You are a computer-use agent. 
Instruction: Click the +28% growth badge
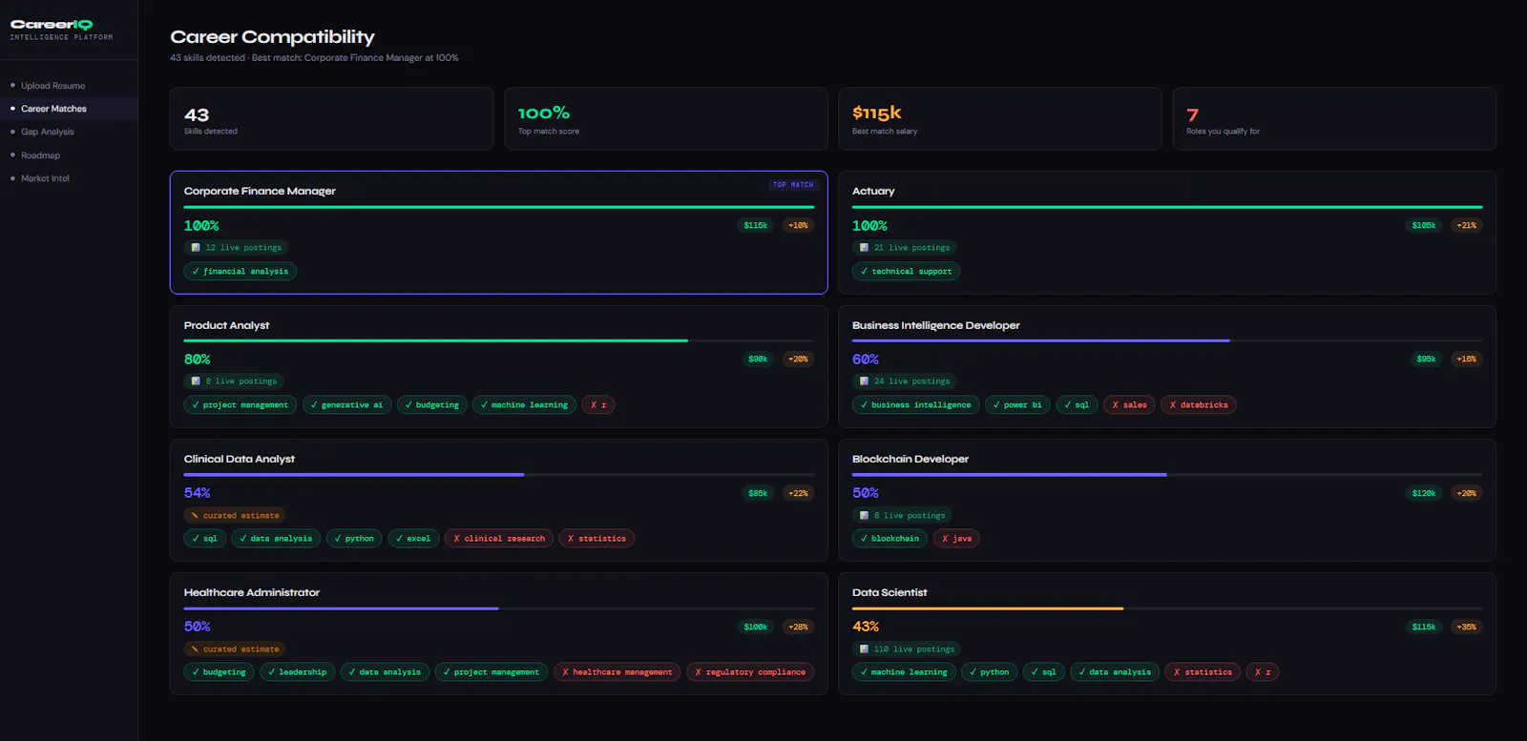799,627
